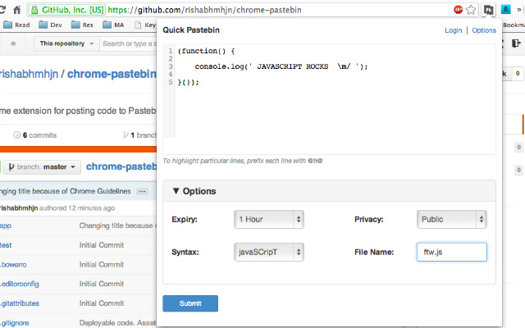Open the Res bookmarks folder

(x=82, y=25)
